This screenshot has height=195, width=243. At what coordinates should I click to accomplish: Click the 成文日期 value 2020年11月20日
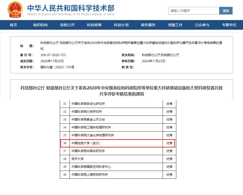(52, 61)
